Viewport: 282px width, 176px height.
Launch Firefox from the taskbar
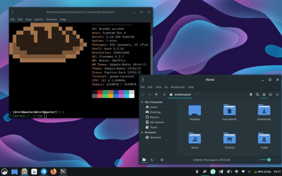point(53,171)
